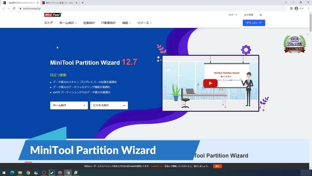
Task: Expand the リソース navigation dropdown
Action: (144, 23)
